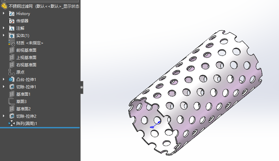Expand the History node
Screen dimensions: 279x161
pyautogui.click(x=4, y=13)
